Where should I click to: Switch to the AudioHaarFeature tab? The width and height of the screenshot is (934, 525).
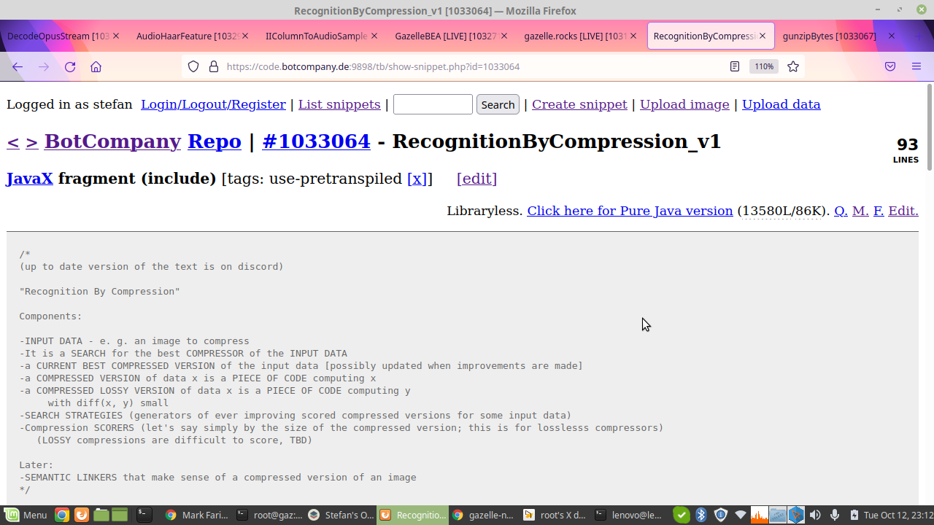187,36
